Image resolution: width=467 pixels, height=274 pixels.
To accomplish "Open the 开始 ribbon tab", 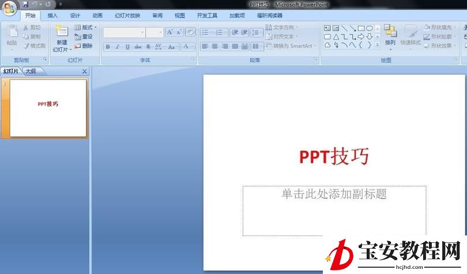I will coord(30,16).
